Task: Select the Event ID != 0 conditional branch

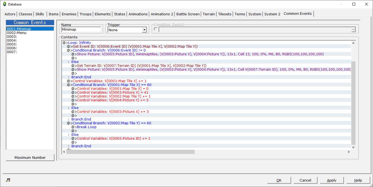Action: (206, 50)
